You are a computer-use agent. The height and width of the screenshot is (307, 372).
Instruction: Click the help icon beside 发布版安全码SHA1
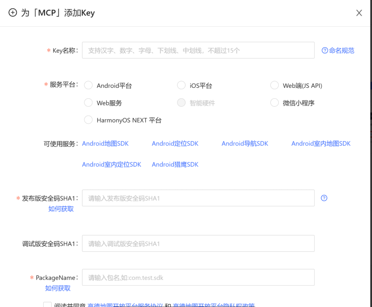[x=324, y=198]
